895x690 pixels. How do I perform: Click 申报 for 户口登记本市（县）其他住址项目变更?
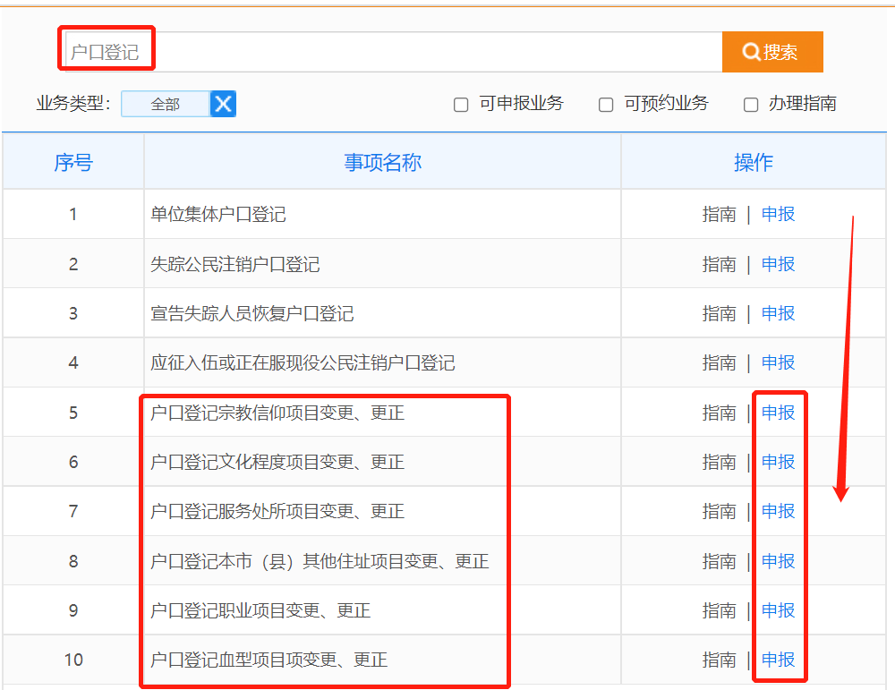[778, 561]
